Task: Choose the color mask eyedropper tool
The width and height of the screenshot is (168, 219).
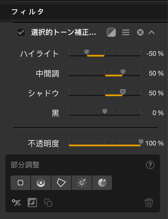Action: 102,183
